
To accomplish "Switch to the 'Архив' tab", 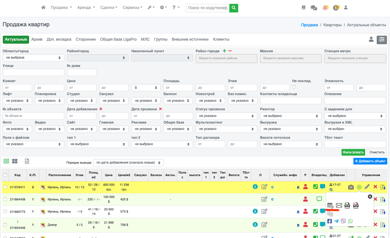I will [x=37, y=39].
